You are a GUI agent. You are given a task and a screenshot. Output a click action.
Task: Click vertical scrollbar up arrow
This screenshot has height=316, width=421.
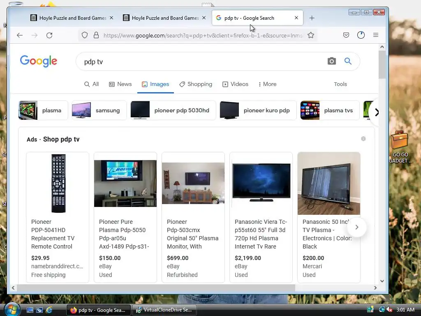[382, 47]
